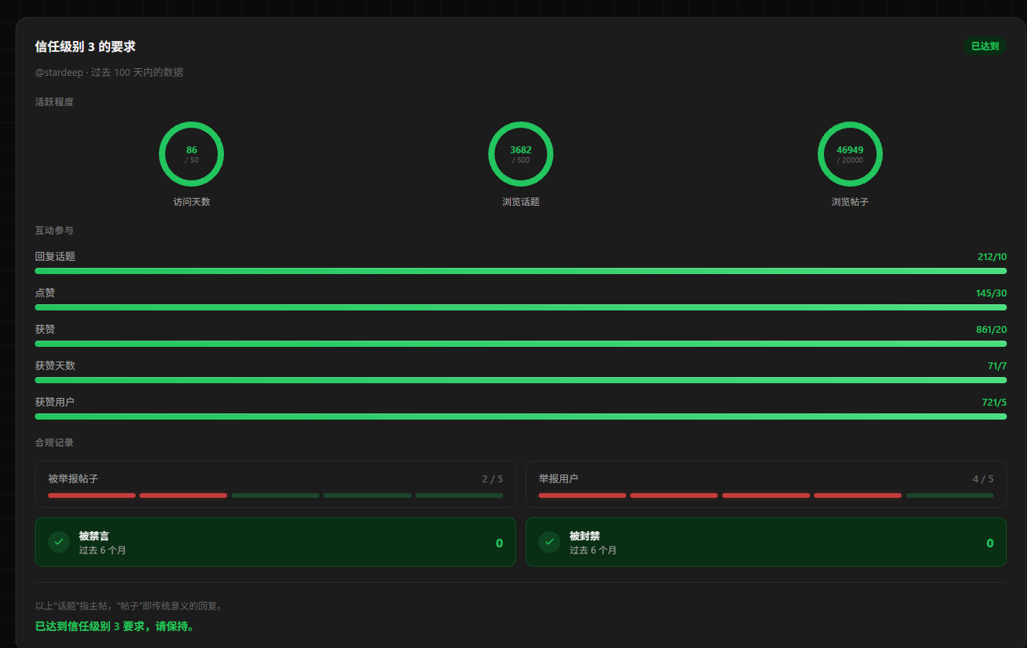1027x648 pixels.
Task: Click the 获赞 progress bar
Action: click(521, 344)
